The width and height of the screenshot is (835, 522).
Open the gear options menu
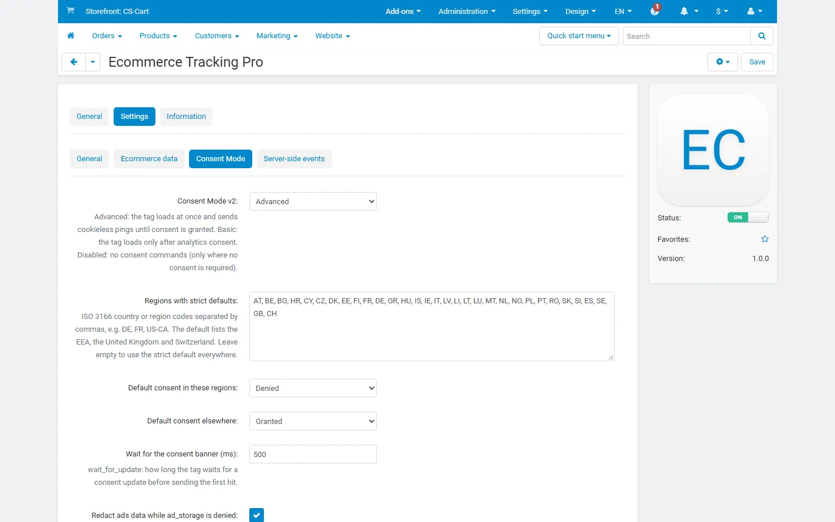coord(723,62)
